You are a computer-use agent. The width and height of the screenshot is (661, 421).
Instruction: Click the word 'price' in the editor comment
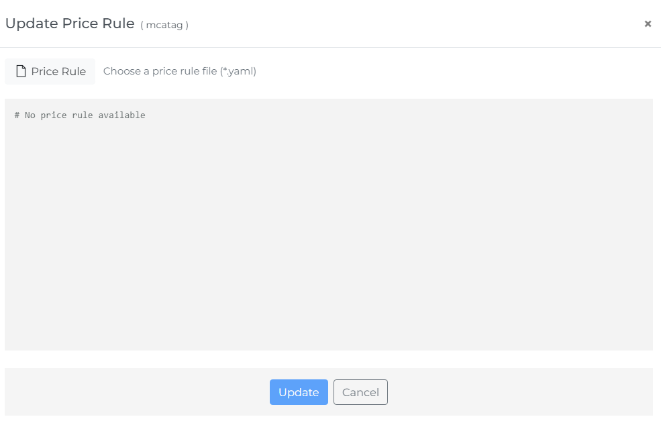(x=54, y=115)
